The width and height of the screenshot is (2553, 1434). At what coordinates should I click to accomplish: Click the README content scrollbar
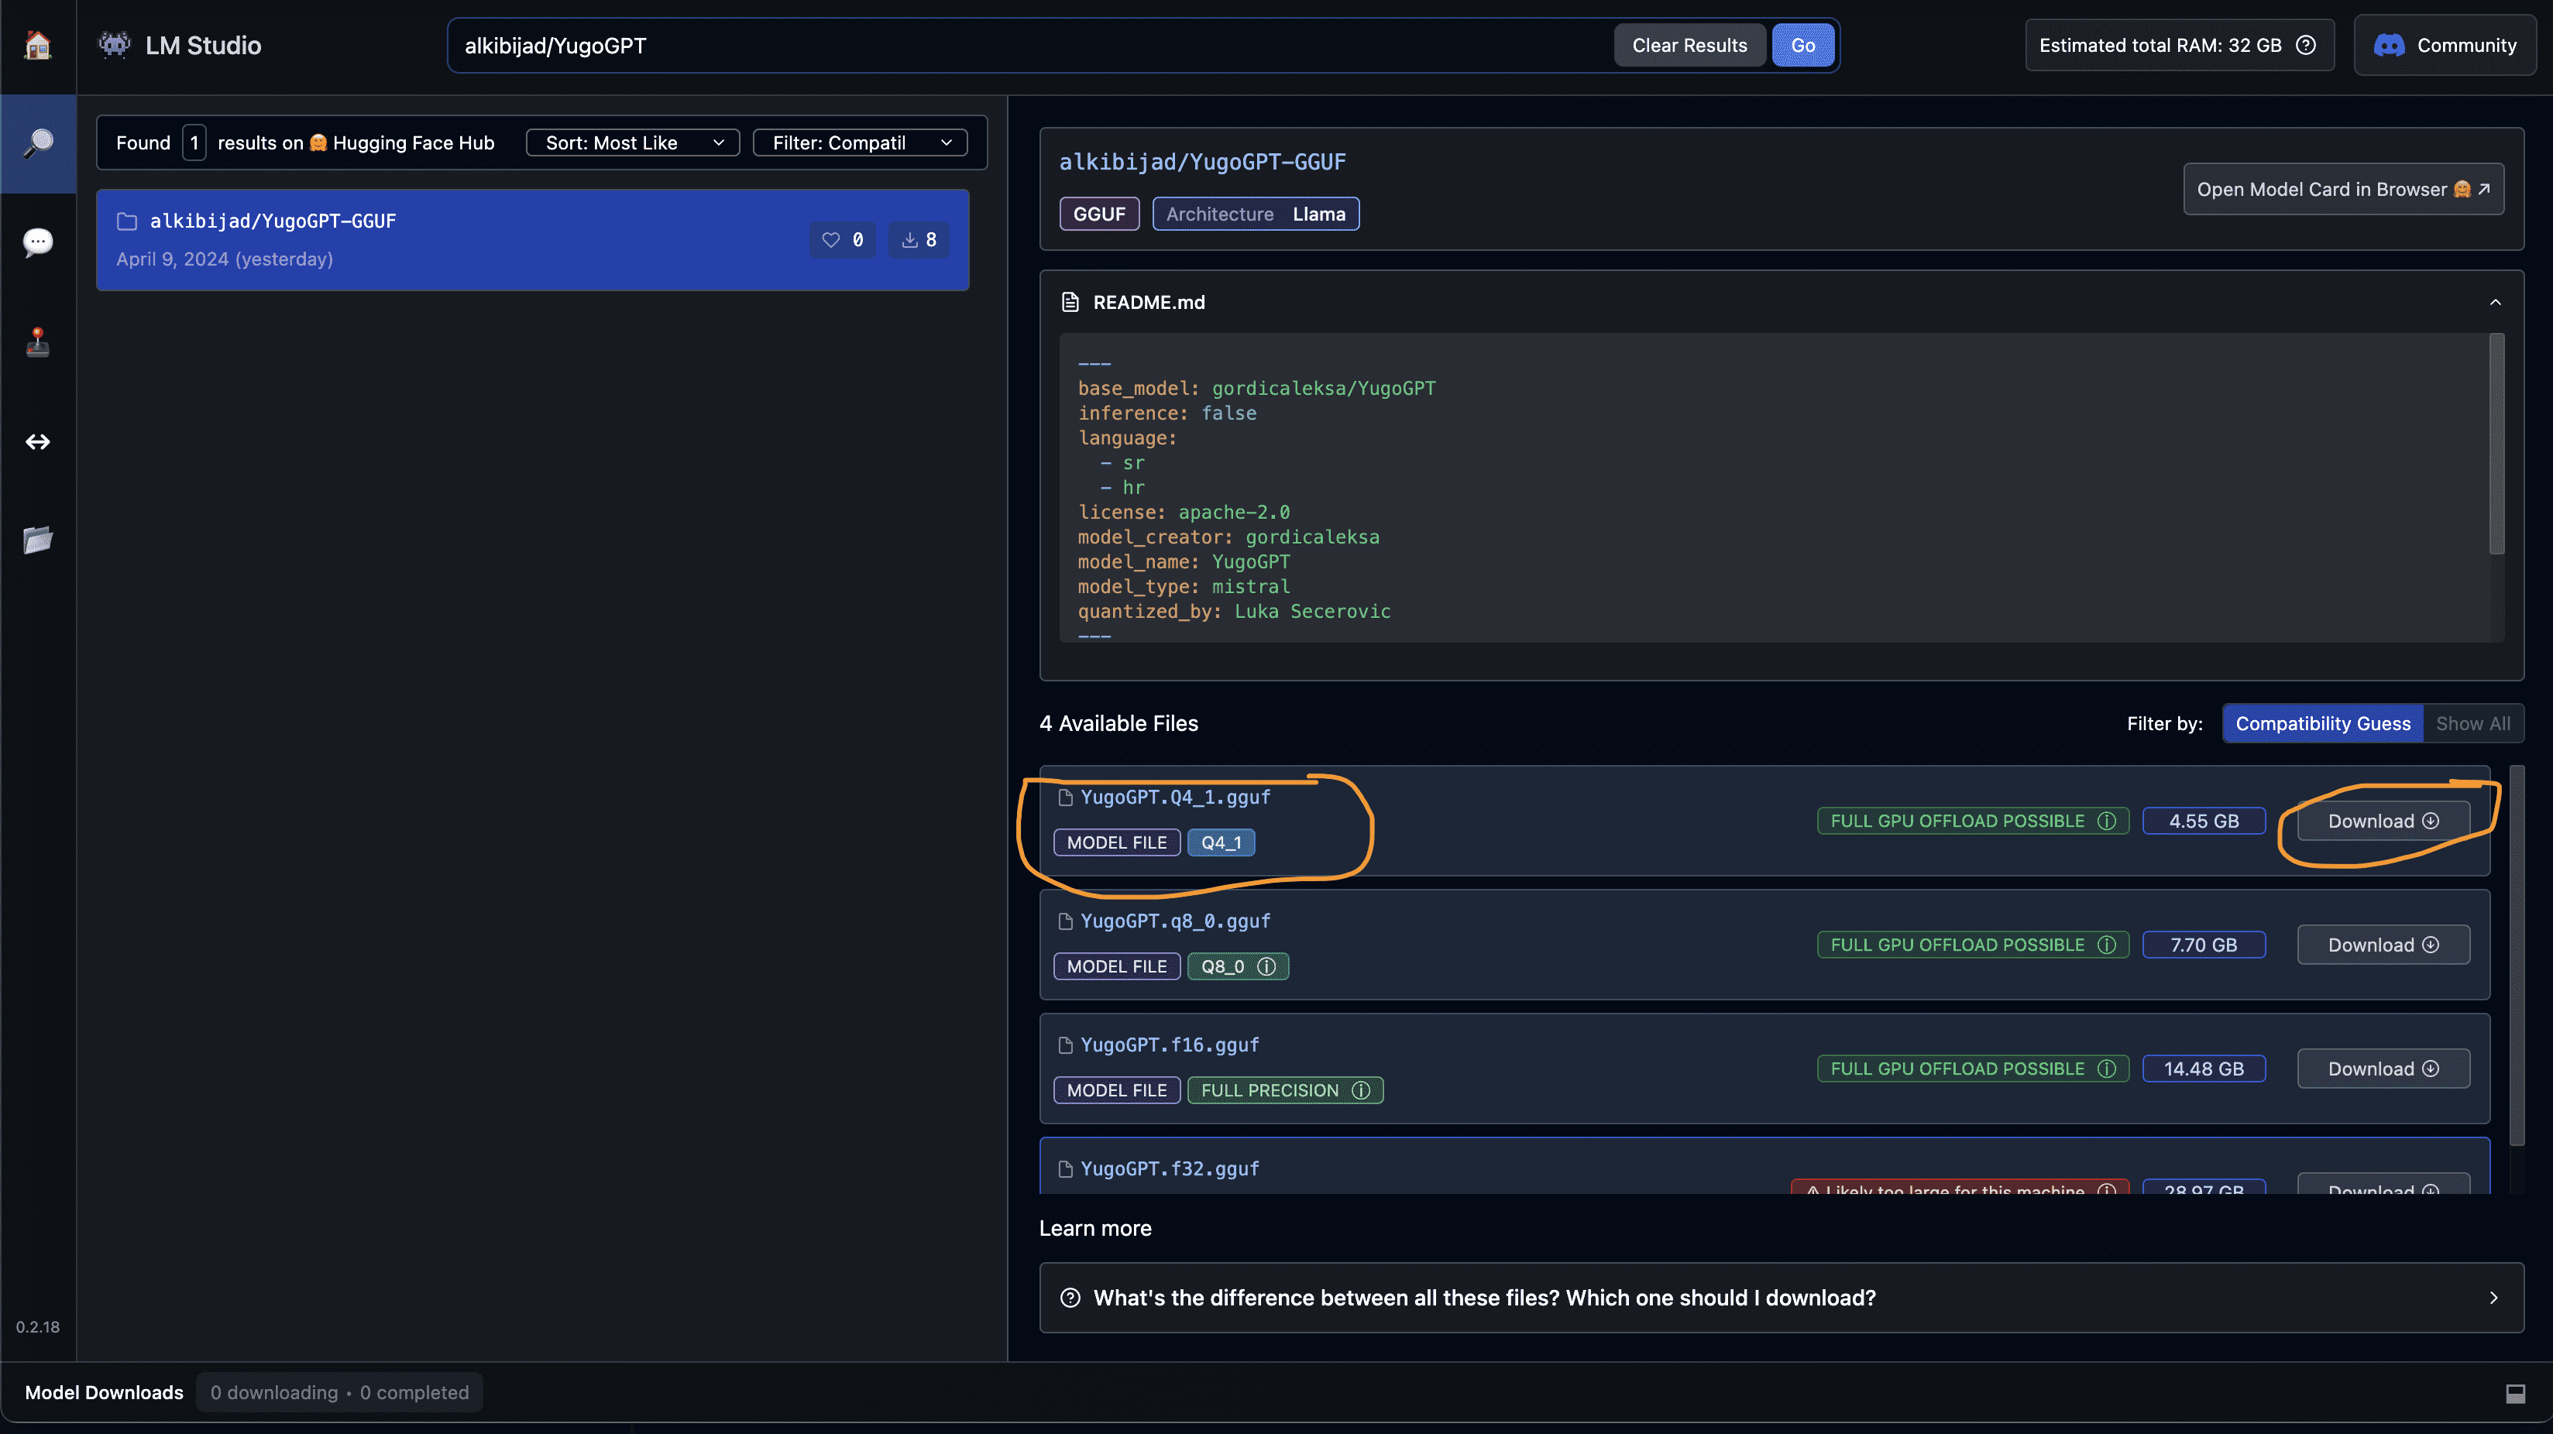[x=2496, y=444]
